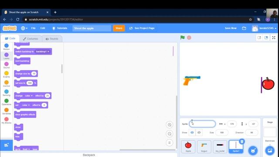Image resolution: width=279 pixels, height=157 pixels.
Task: Open the File menu
Action: click(x=33, y=28)
